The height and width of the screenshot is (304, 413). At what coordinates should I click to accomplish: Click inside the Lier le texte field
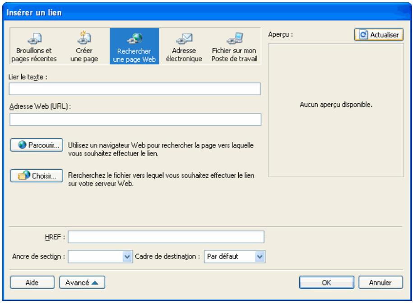click(135, 88)
